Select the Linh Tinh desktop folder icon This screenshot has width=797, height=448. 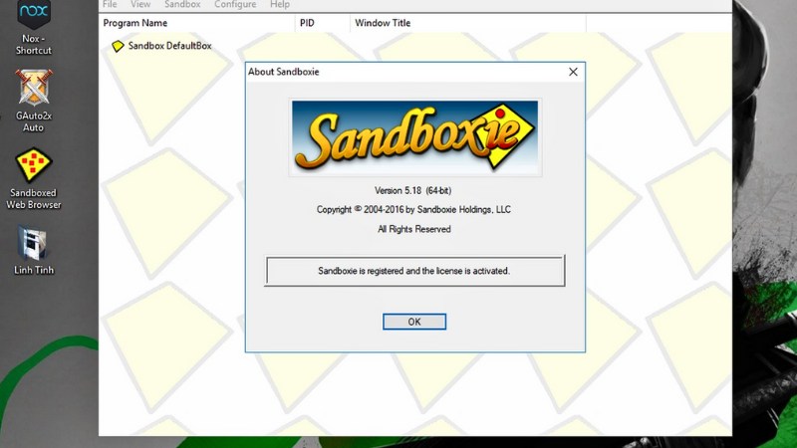pyautogui.click(x=34, y=251)
